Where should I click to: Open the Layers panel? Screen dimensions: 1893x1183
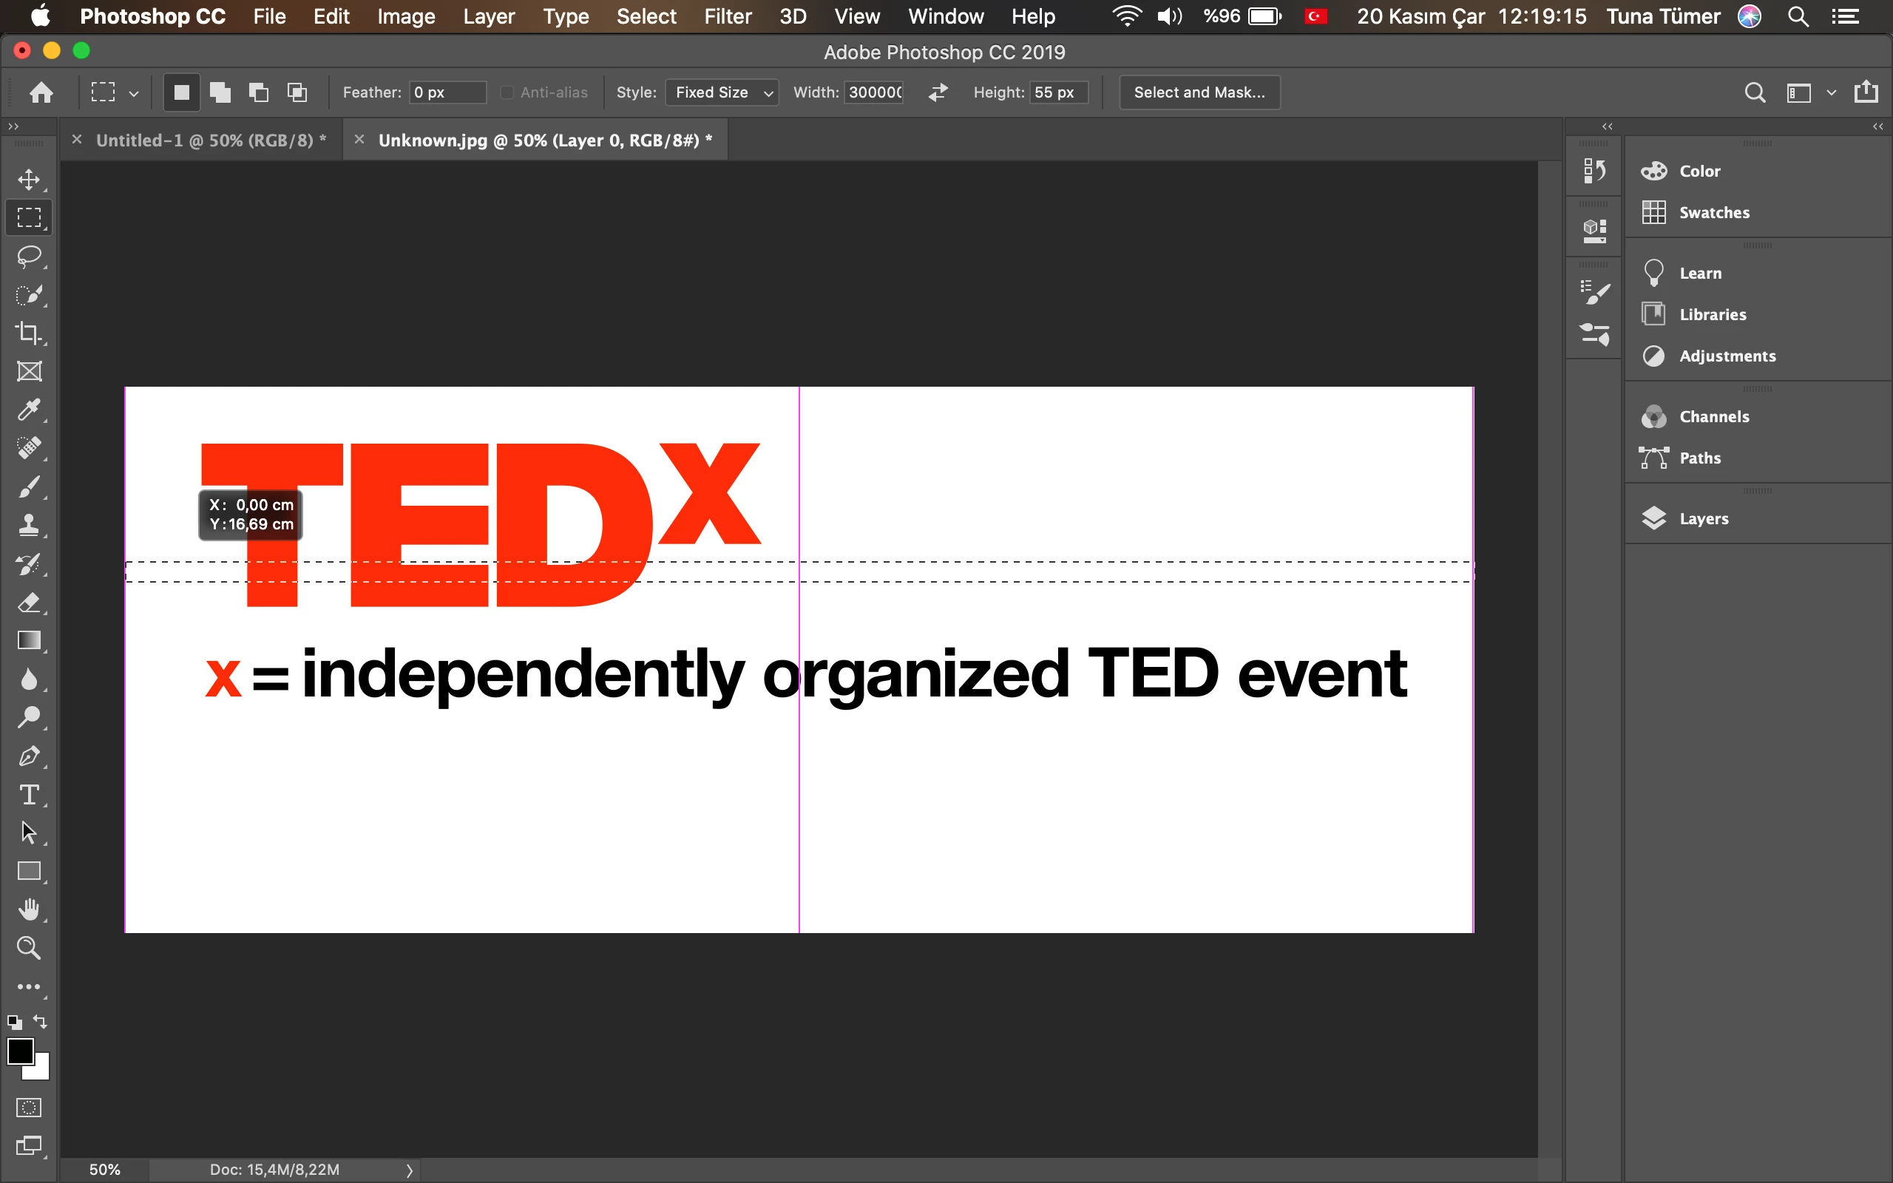point(1703,519)
